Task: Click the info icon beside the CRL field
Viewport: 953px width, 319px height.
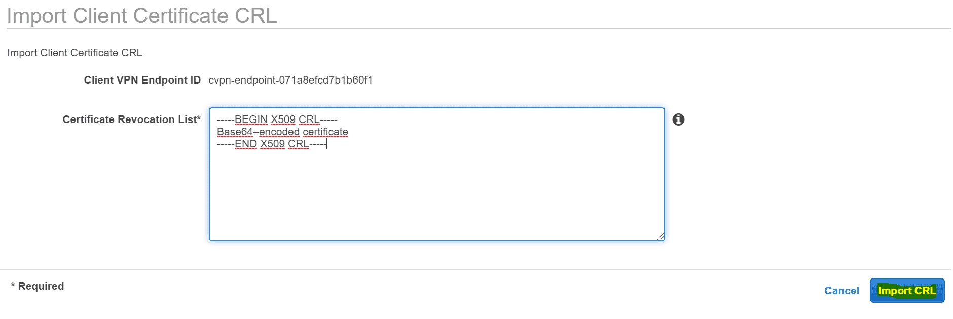Action: coord(678,119)
